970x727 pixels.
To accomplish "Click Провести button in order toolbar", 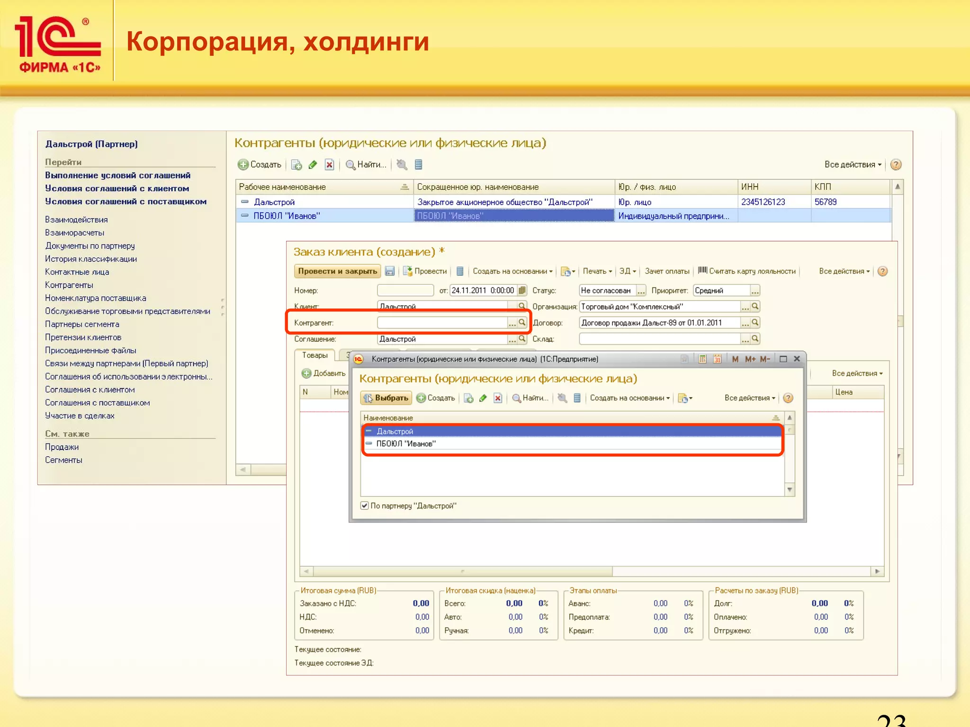I will (425, 271).
